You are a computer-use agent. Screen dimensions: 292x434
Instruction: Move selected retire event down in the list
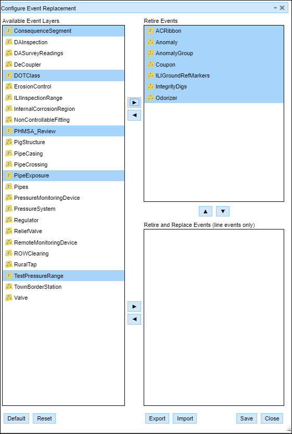223,211
